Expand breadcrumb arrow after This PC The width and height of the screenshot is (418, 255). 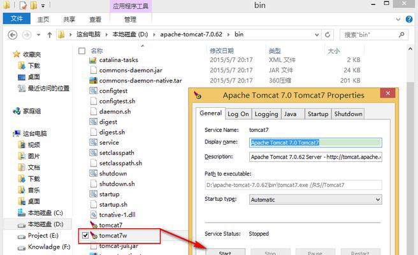pos(106,34)
